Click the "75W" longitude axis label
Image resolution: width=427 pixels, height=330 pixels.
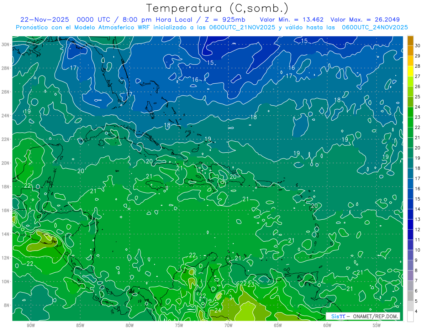[x=179, y=325]
